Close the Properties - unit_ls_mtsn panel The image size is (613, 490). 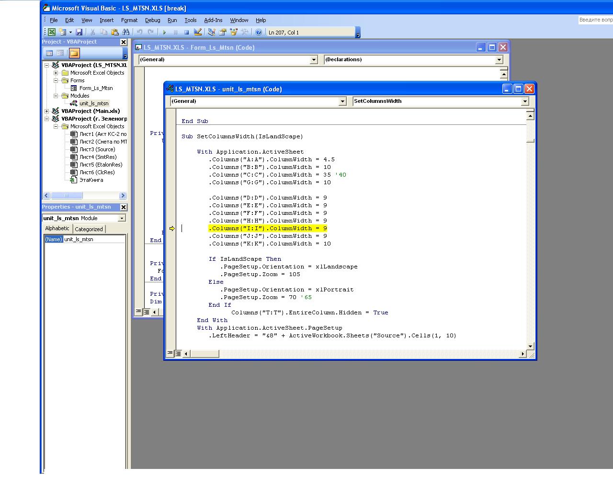pyautogui.click(x=123, y=207)
